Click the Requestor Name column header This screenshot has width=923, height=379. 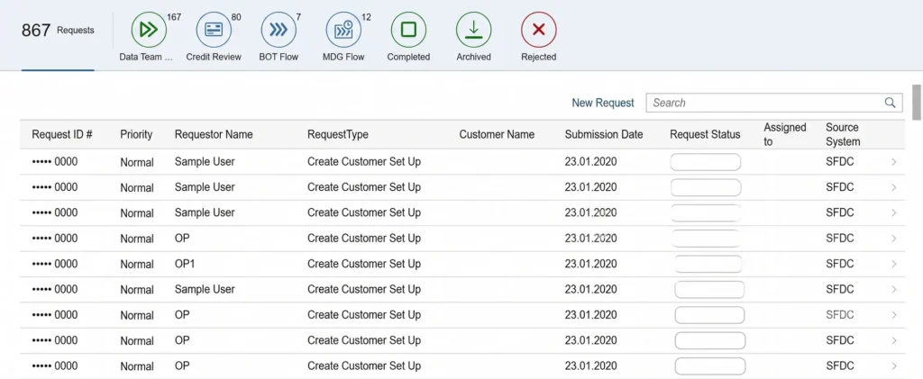[x=214, y=134]
